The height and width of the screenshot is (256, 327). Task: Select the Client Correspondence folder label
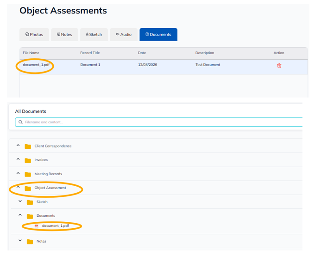pos(53,146)
